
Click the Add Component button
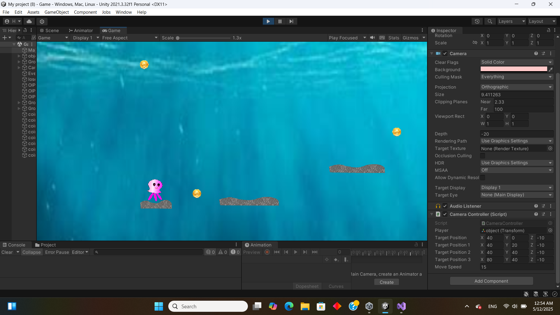491,281
